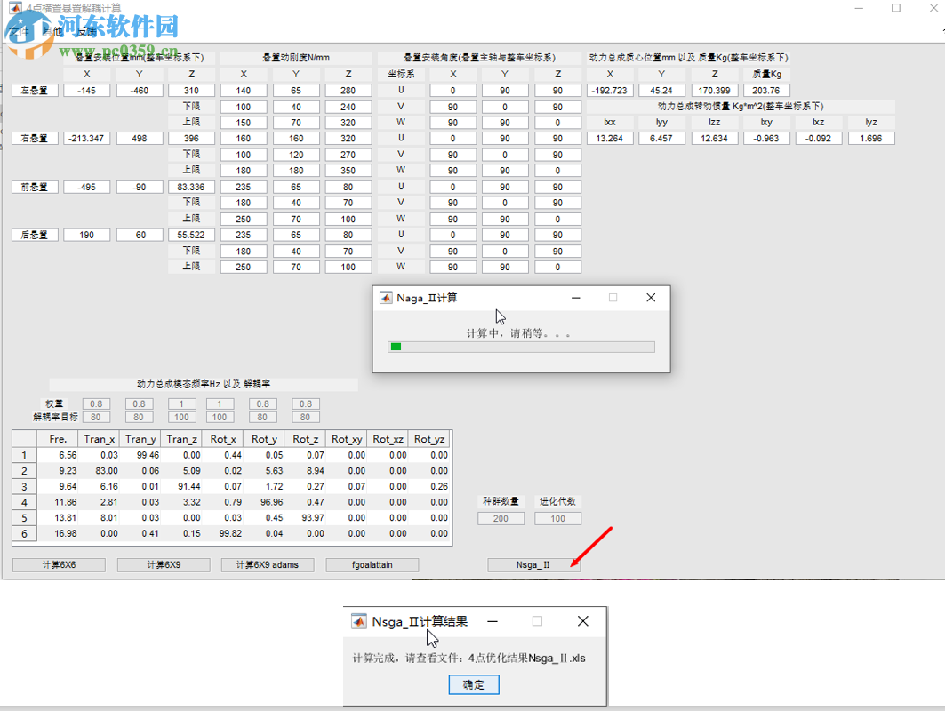Click the MATLAB icon in the Nsga_II计算结果 dialog
Screen dimensions: 945x711
tap(358, 621)
